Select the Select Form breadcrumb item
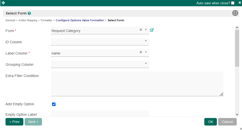The width and height of the screenshot is (242, 130). point(116,20)
